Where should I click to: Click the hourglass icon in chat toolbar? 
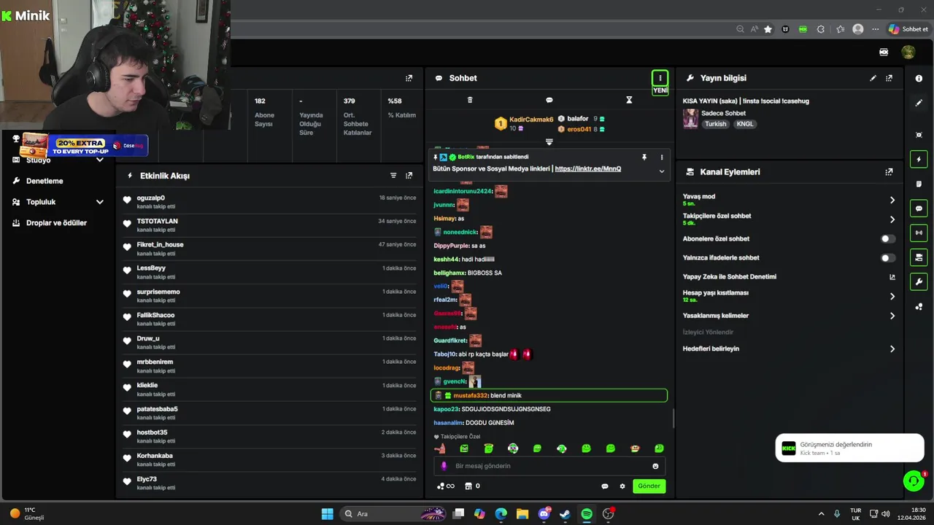pyautogui.click(x=629, y=100)
